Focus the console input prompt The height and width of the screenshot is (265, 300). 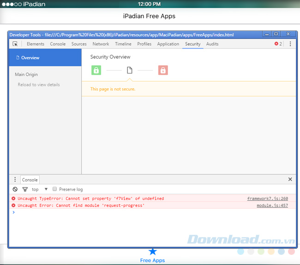point(153,212)
